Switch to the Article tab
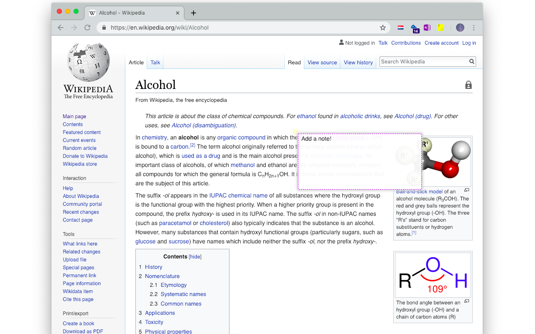Screen dimensions: 535x334 tap(136, 62)
